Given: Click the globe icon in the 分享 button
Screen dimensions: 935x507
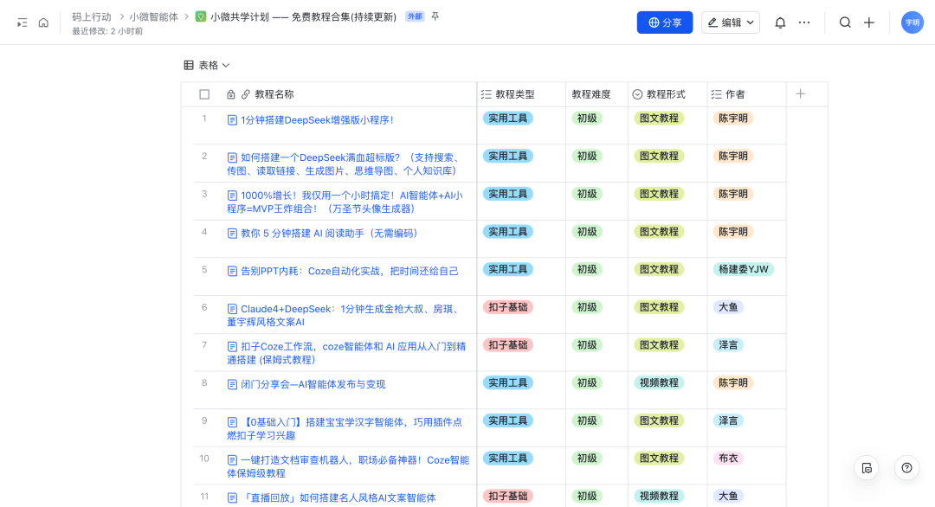Looking at the screenshot, I should (654, 22).
